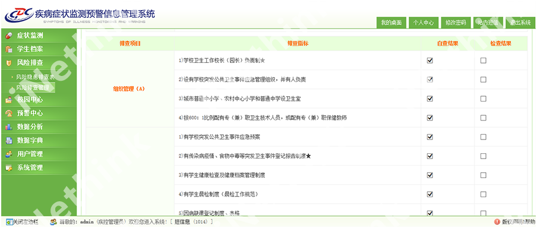Click 关闭左边栏 to hide sidebar
This screenshot has height=228, width=537.
click(26, 222)
